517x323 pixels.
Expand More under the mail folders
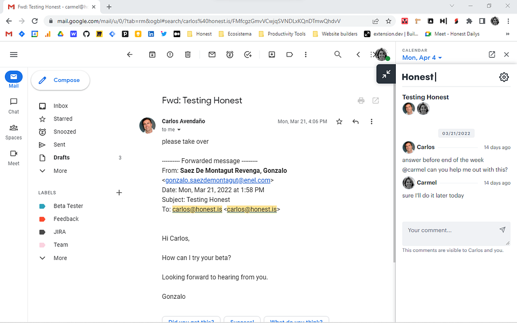(x=60, y=171)
